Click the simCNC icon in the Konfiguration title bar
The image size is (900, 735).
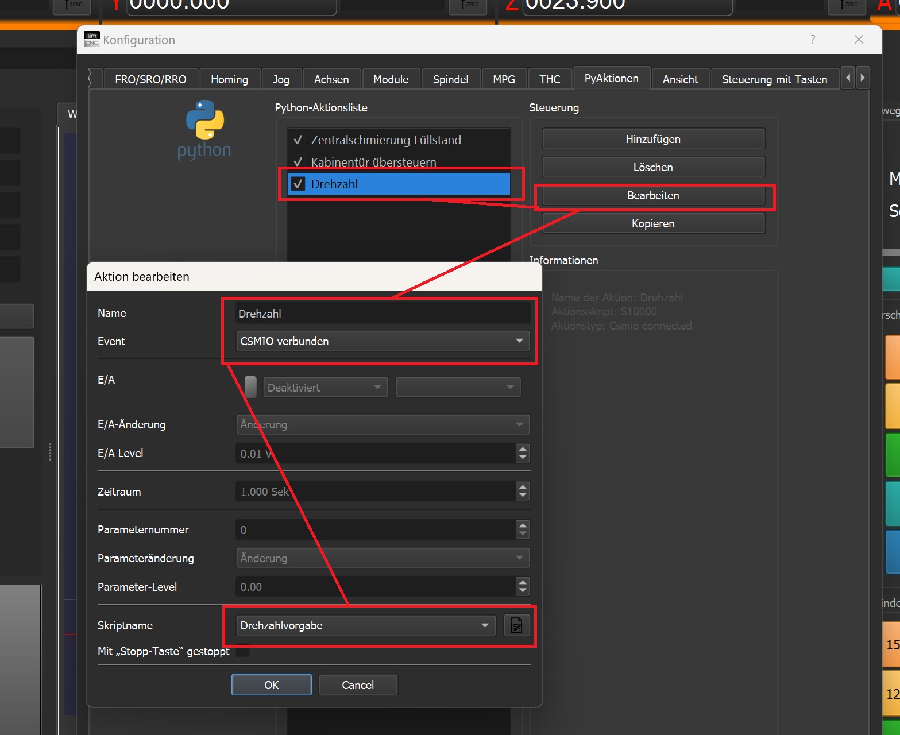click(x=92, y=40)
